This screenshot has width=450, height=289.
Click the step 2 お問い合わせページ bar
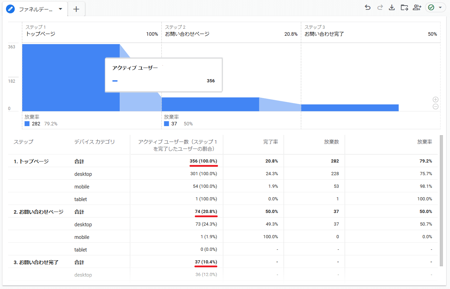click(210, 104)
